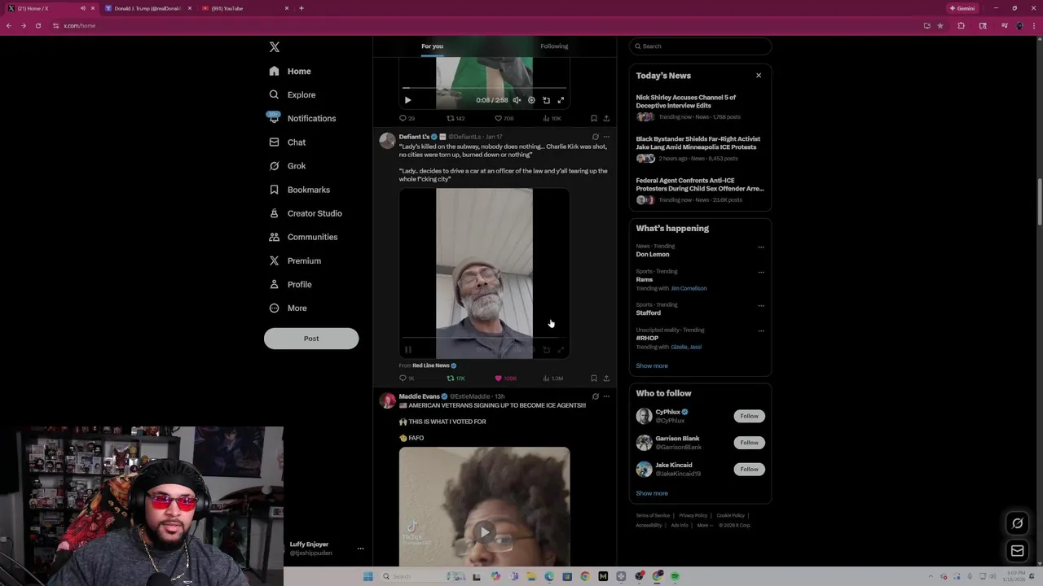Follow Garrison Blank
The image size is (1043, 586).
click(x=749, y=443)
